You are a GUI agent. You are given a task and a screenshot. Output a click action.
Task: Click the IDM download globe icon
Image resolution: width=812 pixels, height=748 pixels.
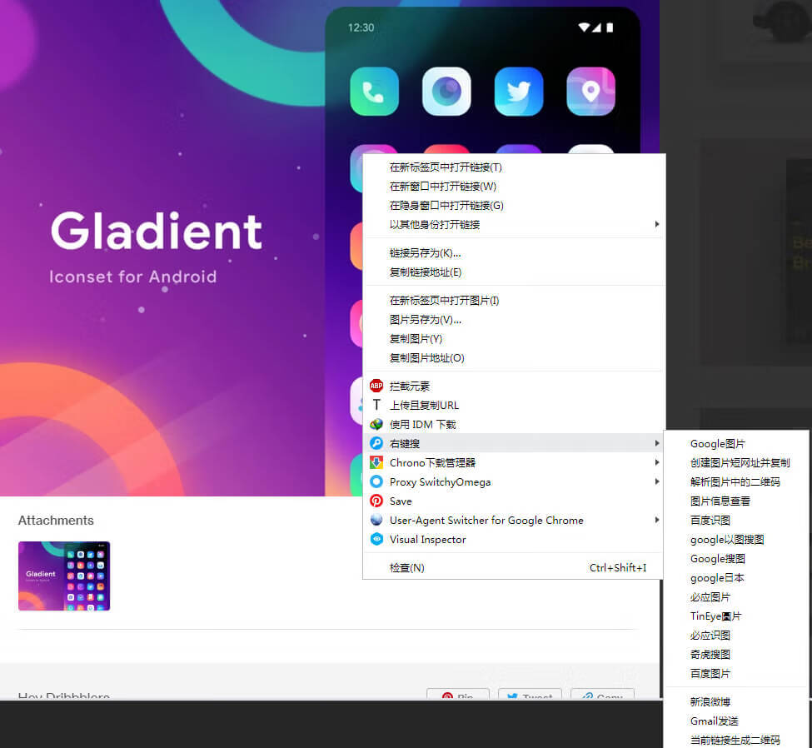coord(376,424)
